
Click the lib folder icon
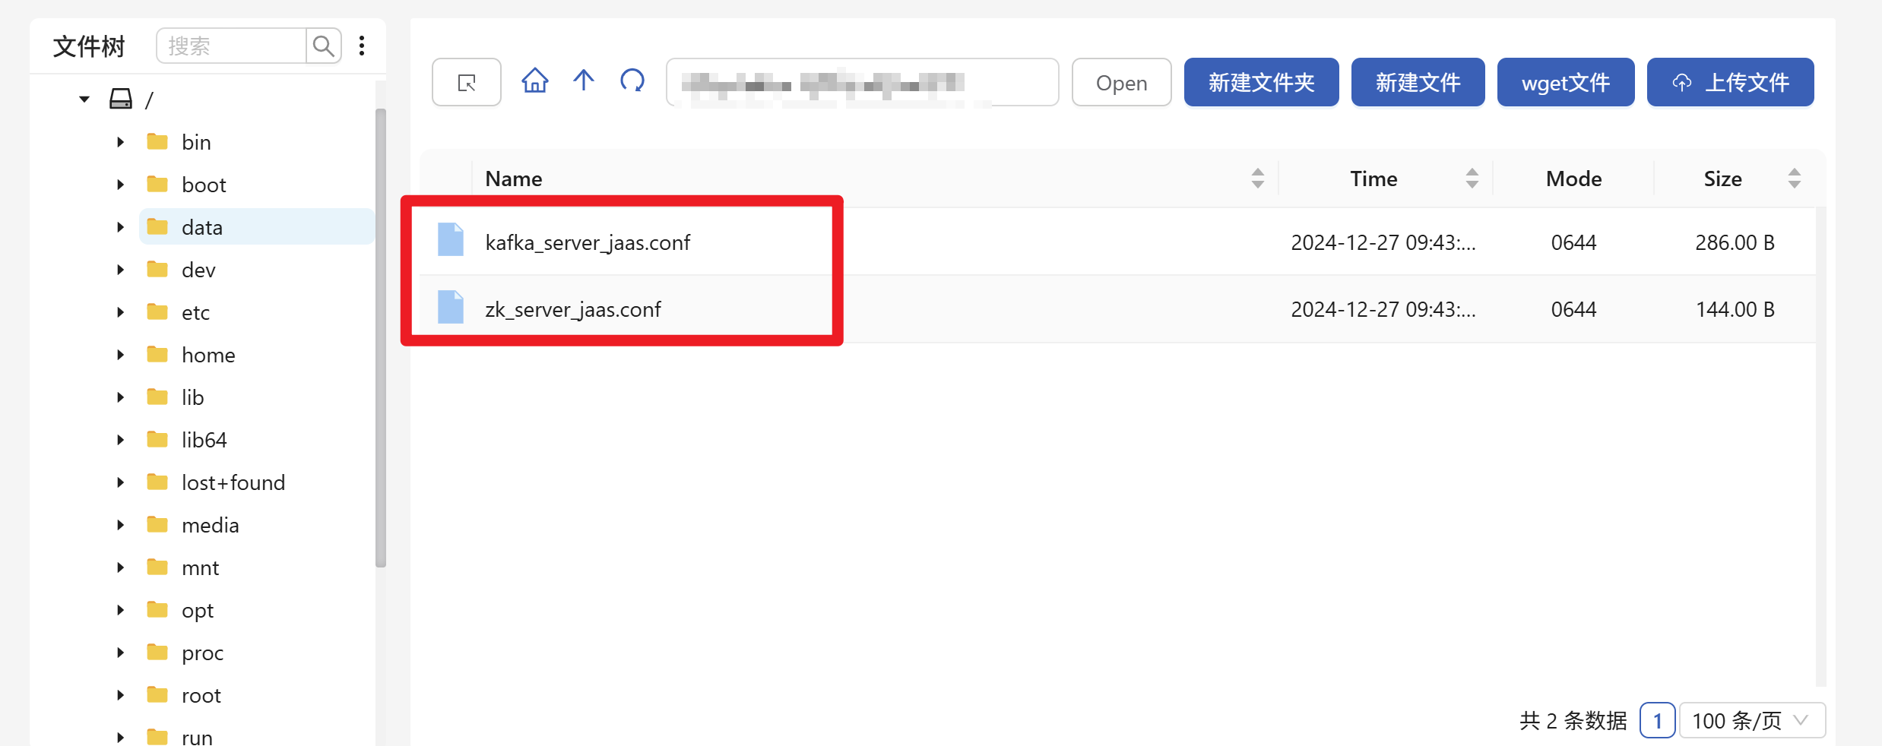click(157, 397)
